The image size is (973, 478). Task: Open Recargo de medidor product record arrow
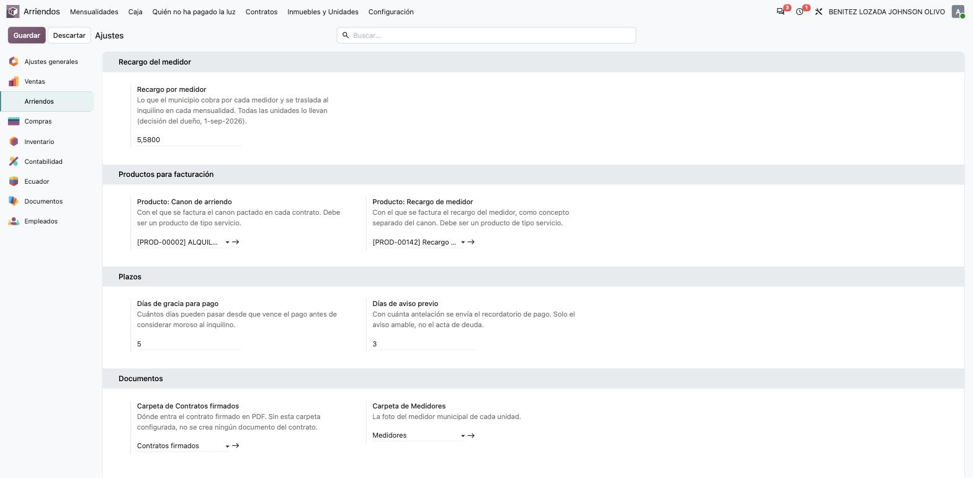tap(471, 242)
